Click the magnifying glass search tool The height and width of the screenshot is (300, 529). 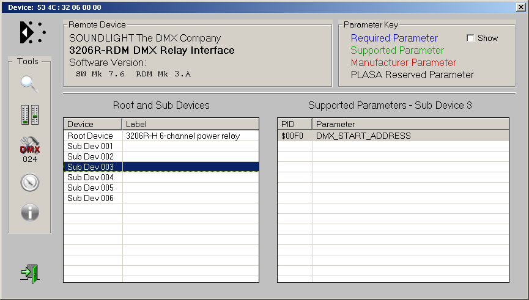(29, 84)
